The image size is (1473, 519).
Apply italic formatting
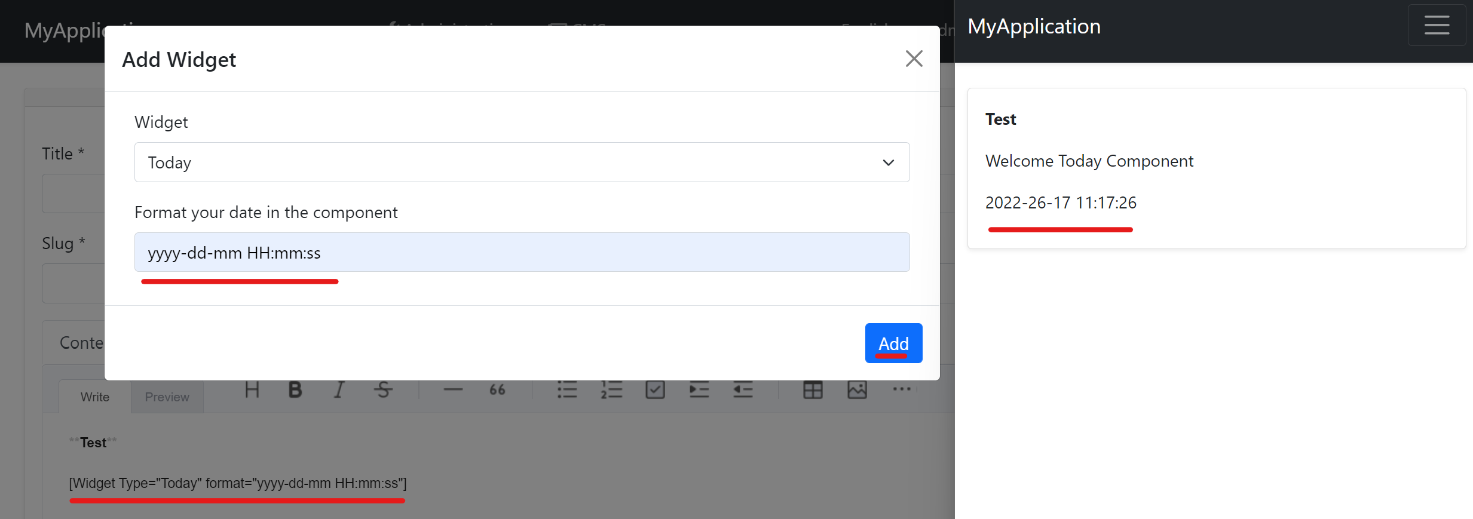[338, 389]
